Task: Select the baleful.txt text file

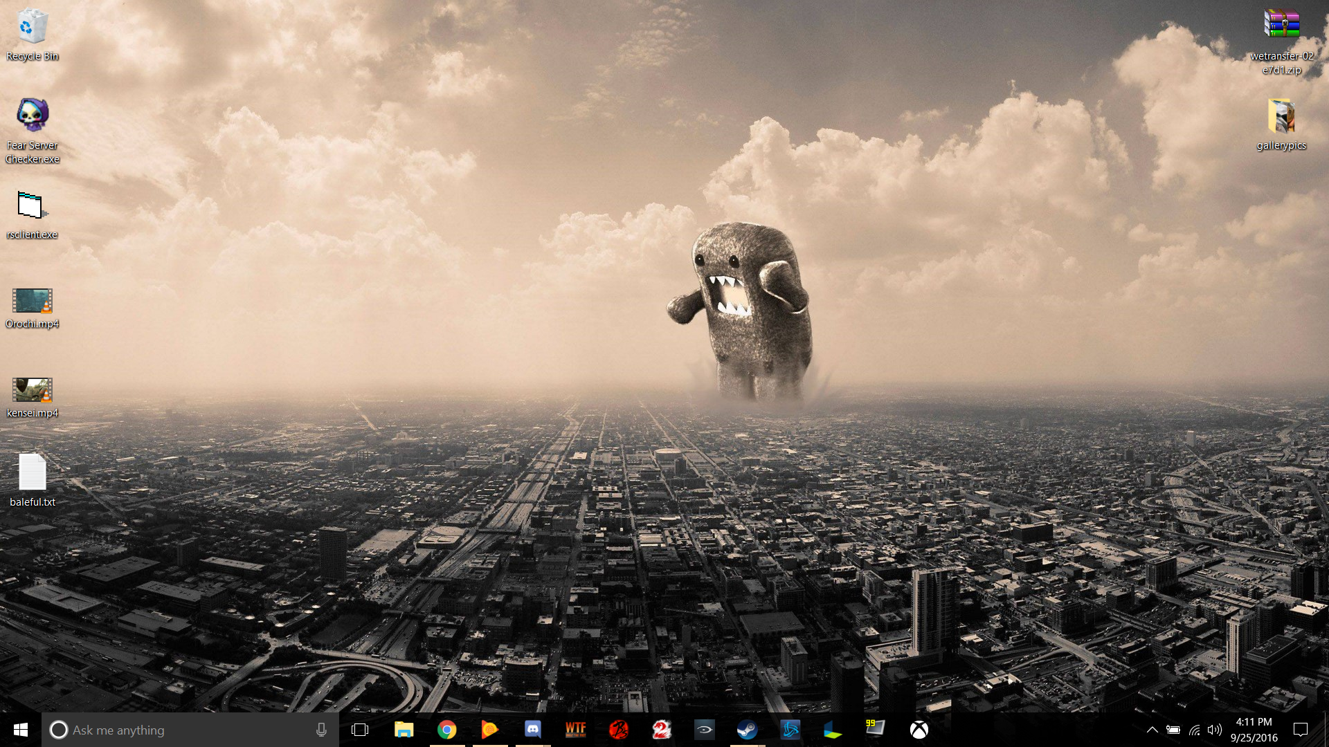Action: pos(32,480)
